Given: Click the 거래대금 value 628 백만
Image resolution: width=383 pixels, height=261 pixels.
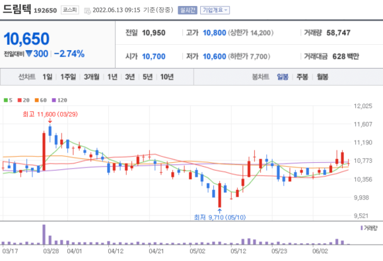Looking at the screenshot, I should click(345, 57).
